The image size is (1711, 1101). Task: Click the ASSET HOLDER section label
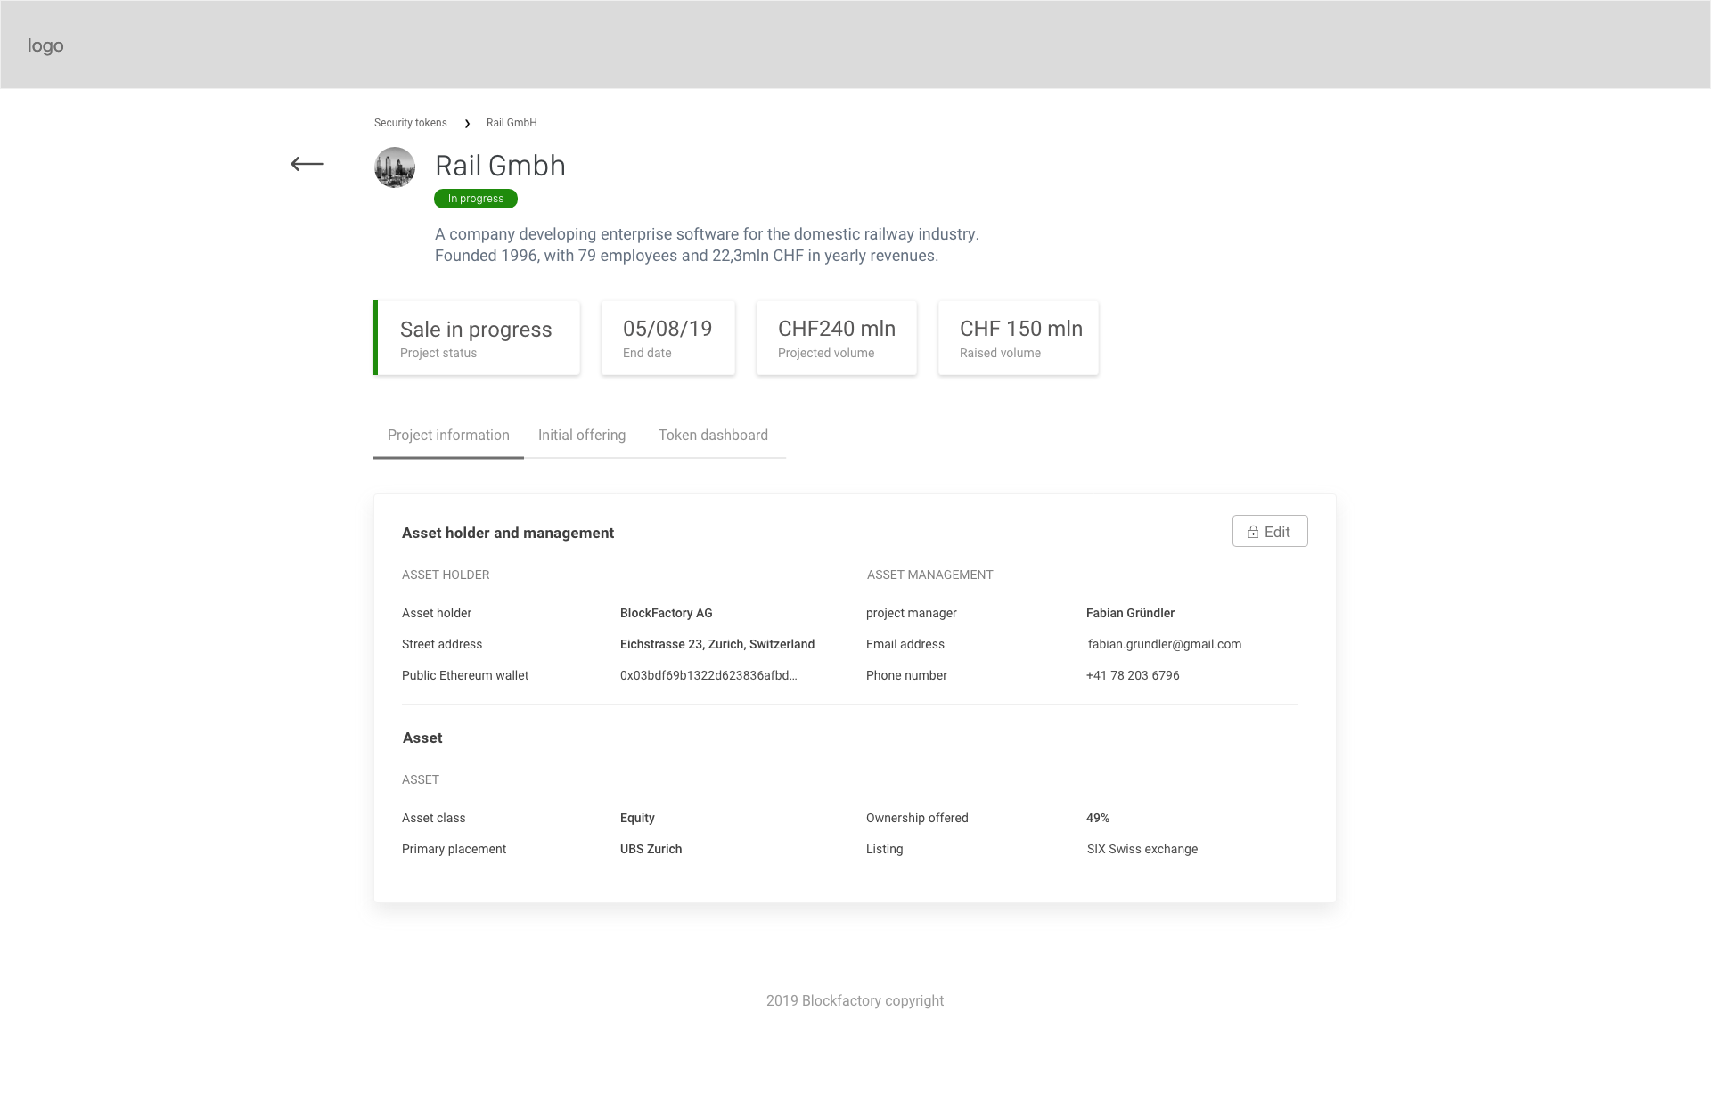[446, 575]
